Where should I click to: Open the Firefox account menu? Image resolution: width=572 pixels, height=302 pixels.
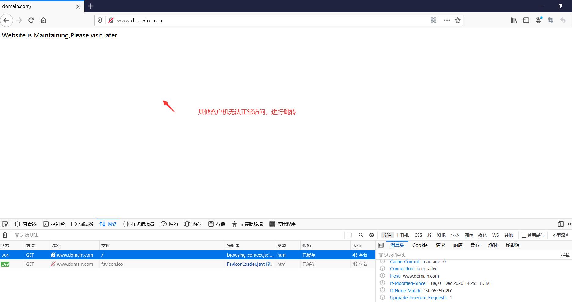pyautogui.click(x=538, y=20)
